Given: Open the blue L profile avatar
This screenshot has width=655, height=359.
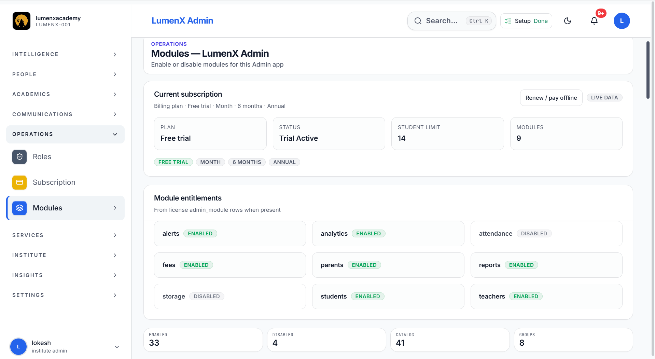Looking at the screenshot, I should [622, 21].
